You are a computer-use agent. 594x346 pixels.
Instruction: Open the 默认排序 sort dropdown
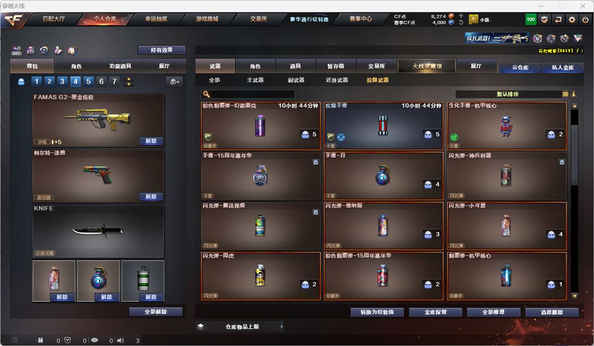click(x=508, y=94)
